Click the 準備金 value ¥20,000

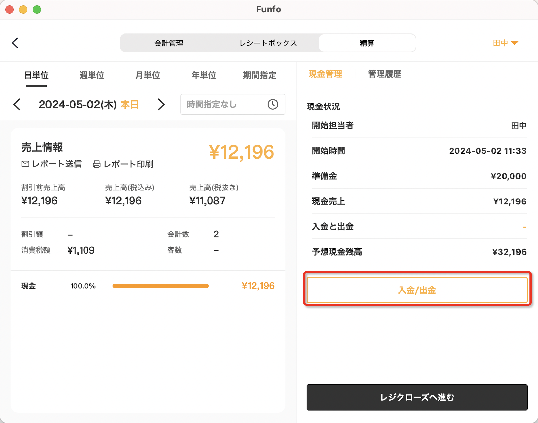pyautogui.click(x=509, y=176)
